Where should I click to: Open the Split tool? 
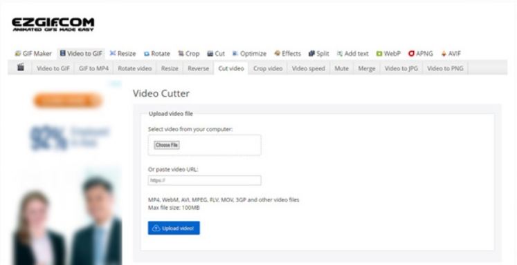pos(319,54)
